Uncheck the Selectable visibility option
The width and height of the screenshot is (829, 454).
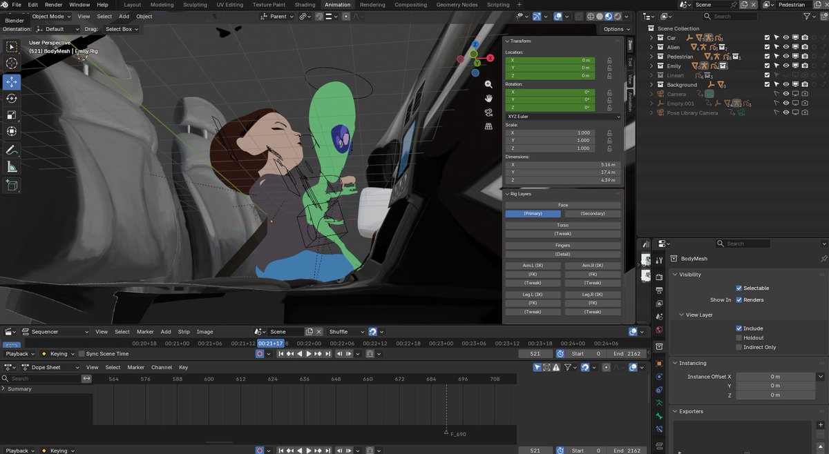point(739,288)
